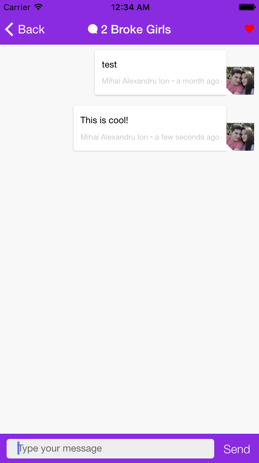Image resolution: width=259 pixels, height=463 pixels.
Task: Tap the '2 Broke Girls' title
Action: pos(136,30)
